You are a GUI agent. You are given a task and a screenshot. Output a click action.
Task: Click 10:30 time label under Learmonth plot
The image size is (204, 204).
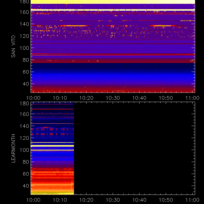click(113, 200)
